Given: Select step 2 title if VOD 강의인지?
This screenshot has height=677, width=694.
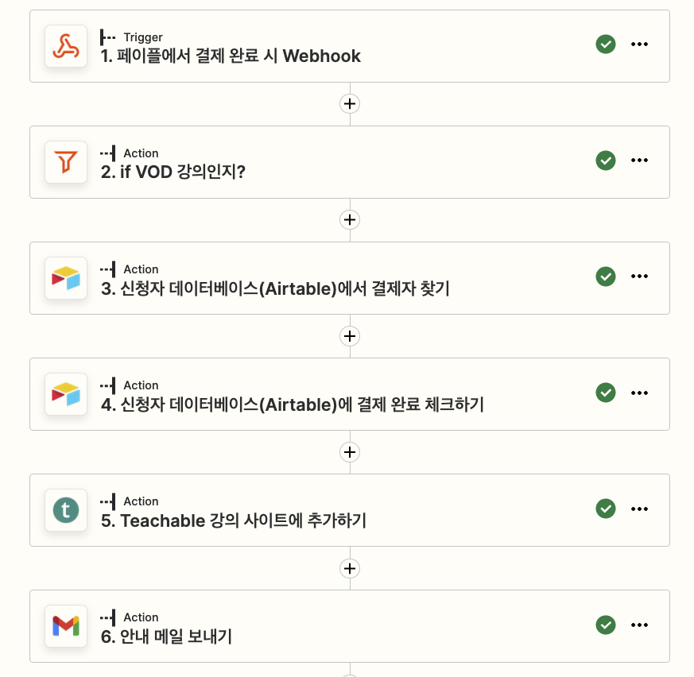Looking at the screenshot, I should (x=173, y=172).
